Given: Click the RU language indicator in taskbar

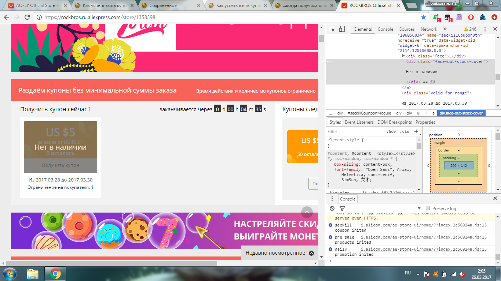Looking at the screenshot, I should [x=408, y=273].
